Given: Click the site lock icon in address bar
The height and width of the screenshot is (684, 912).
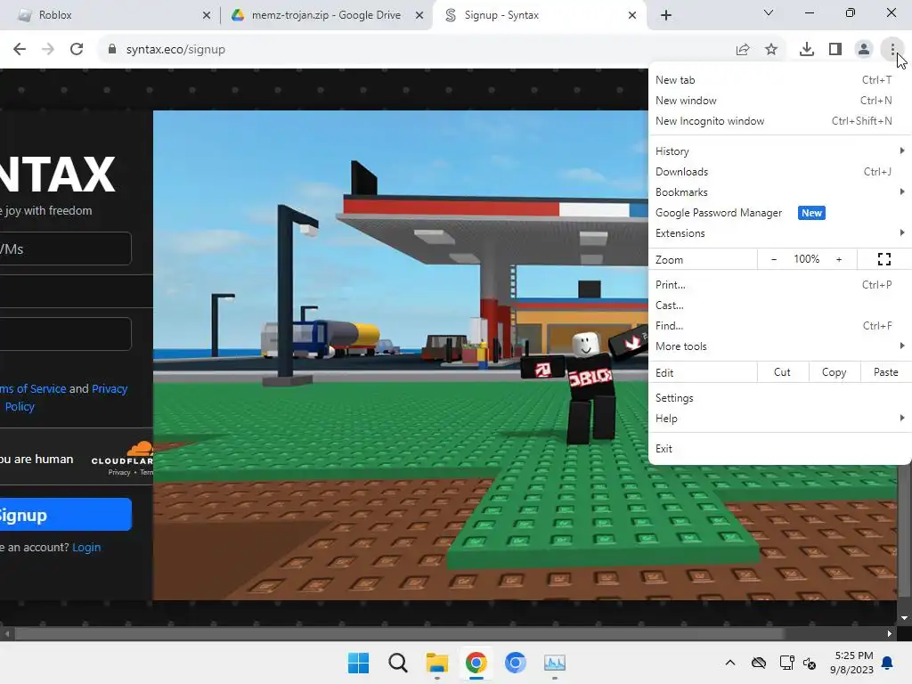Looking at the screenshot, I should 112,50.
